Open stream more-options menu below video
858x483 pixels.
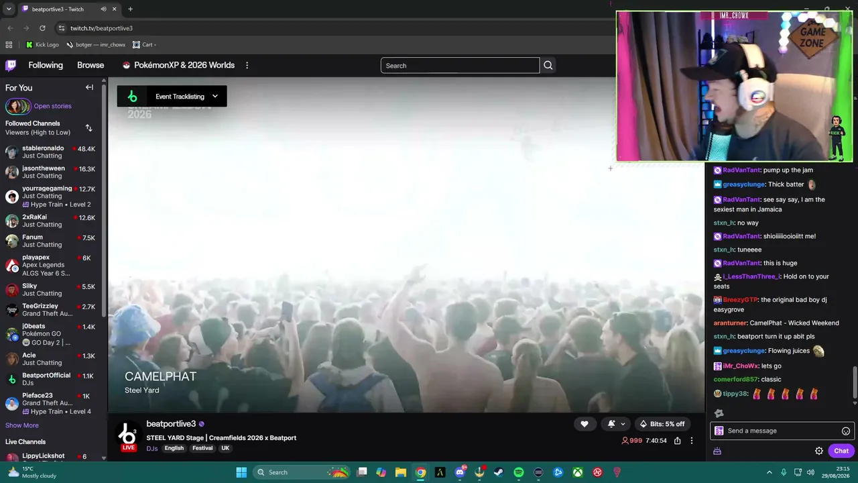click(x=692, y=441)
